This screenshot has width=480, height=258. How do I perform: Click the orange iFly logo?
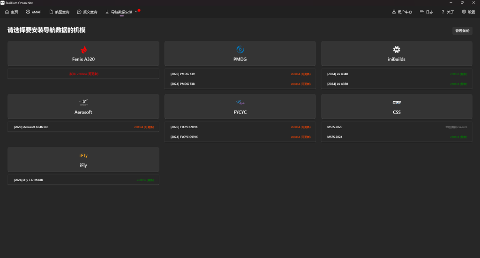pos(83,156)
